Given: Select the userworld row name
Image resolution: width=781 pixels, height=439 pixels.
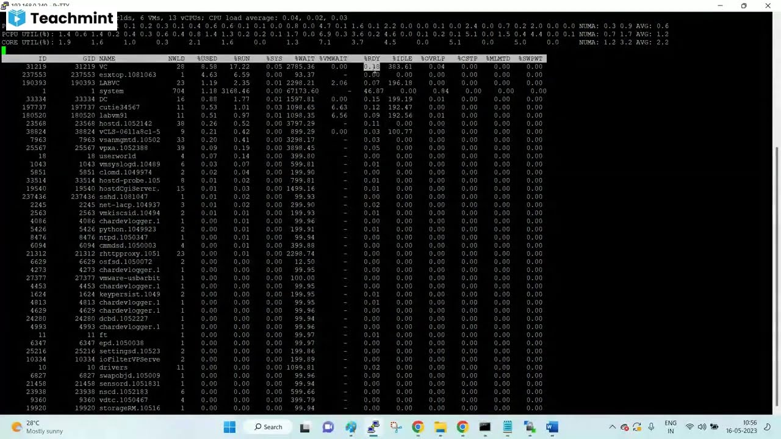Looking at the screenshot, I should tap(117, 156).
